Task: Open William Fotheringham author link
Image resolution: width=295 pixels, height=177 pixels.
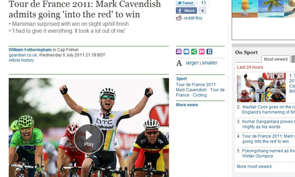Action: click(x=30, y=50)
